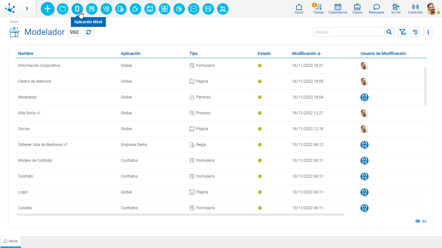The image size is (442, 248).
Task: Click the document-with-gear rule icon
Action: pos(121,9)
